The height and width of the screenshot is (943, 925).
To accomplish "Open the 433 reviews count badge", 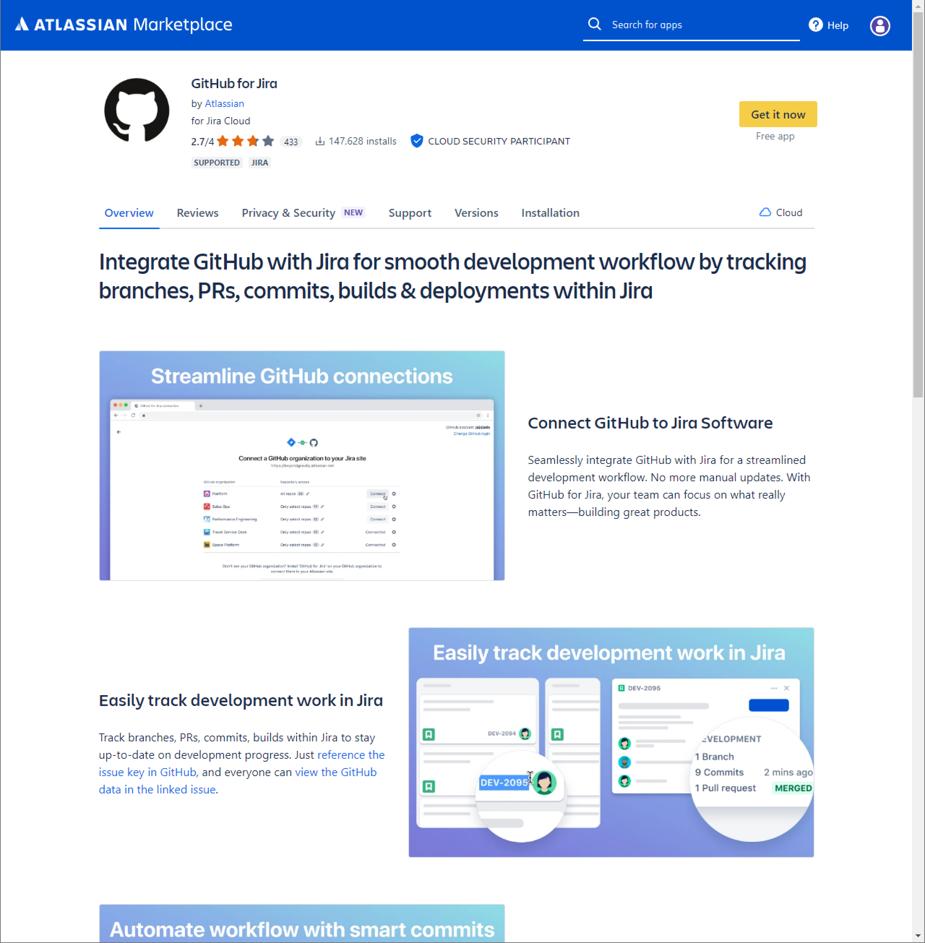I will pyautogui.click(x=291, y=142).
